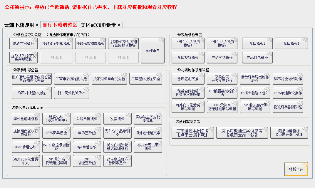Open the 产品打包模板 video template
The height and width of the screenshot is (188, 315).
[x=257, y=58]
